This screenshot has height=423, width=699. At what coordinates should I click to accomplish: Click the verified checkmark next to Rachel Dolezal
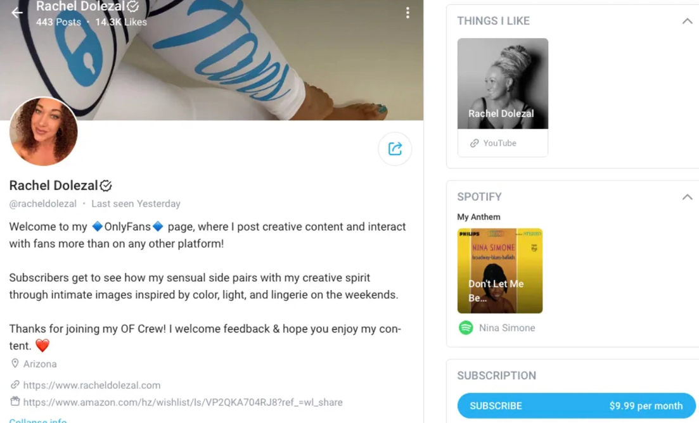coord(106,186)
